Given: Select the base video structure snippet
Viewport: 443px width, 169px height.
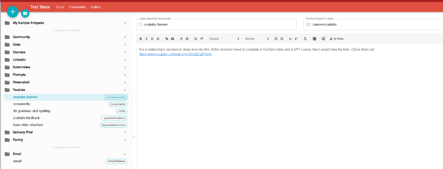Looking at the screenshot, I should (66, 125).
